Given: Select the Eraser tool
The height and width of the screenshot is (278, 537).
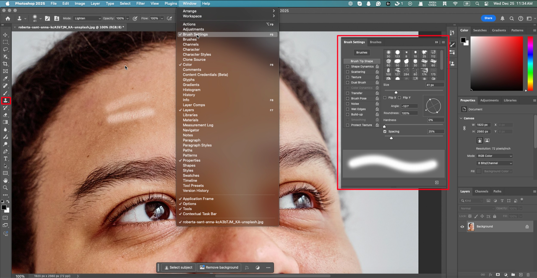Looking at the screenshot, I should point(5,115).
